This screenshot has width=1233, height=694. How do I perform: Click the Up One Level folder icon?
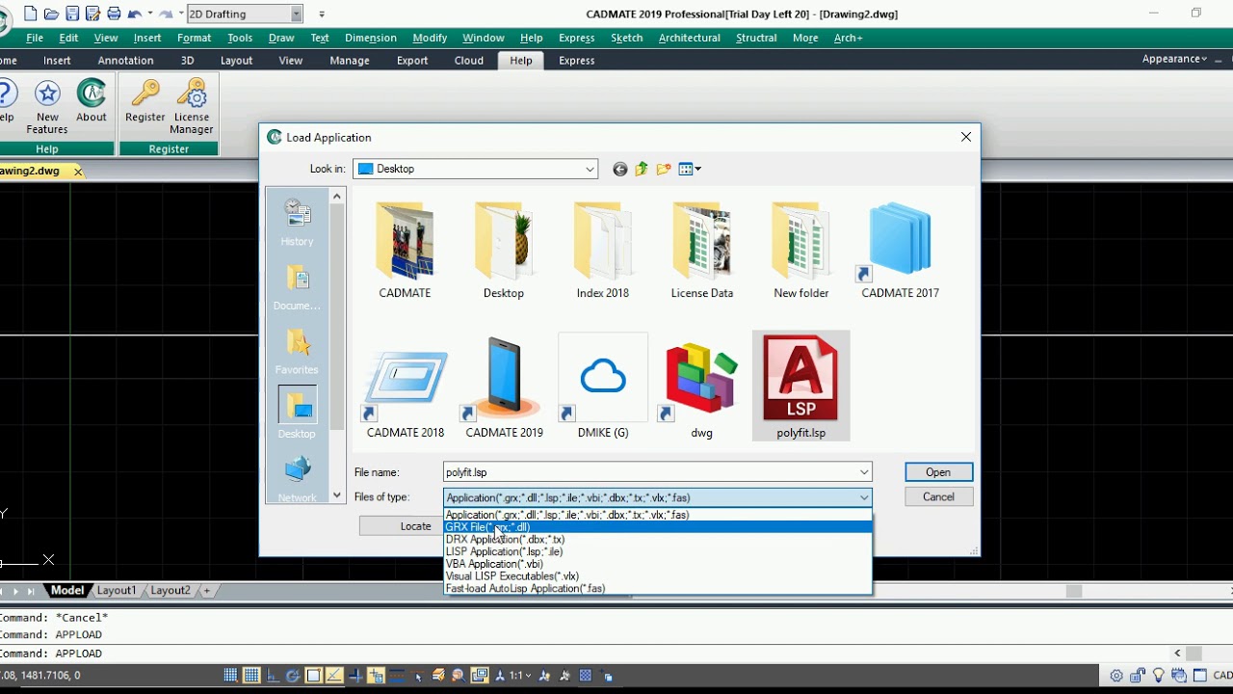pos(642,170)
